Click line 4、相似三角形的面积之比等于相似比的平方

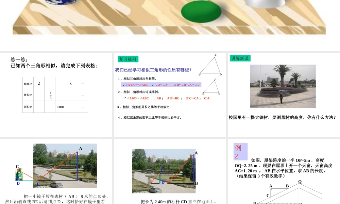(150, 118)
